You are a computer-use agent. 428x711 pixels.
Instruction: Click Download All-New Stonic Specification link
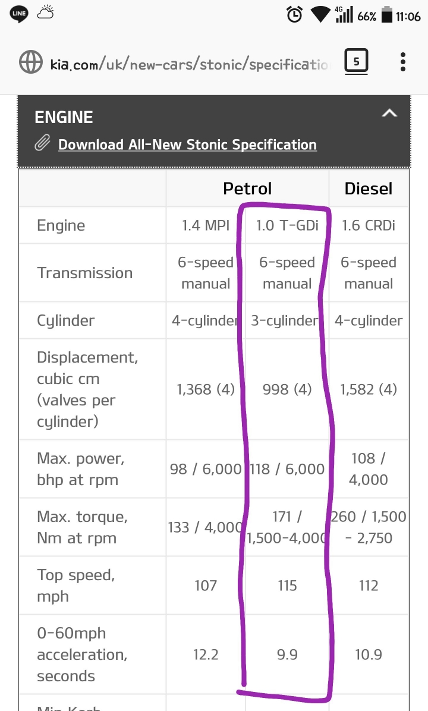coord(187,144)
